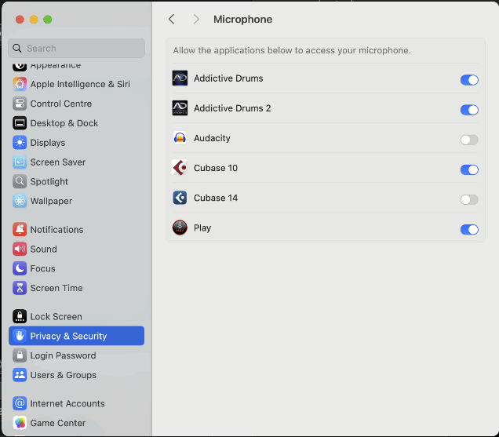Click the Cubase 14 blue app icon

pos(180,198)
